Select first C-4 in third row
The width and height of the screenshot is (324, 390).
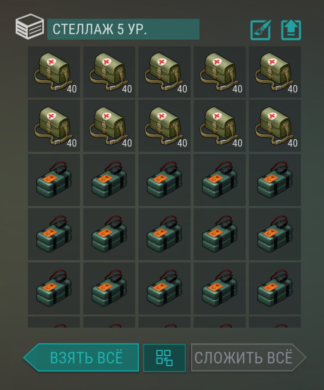point(54,180)
